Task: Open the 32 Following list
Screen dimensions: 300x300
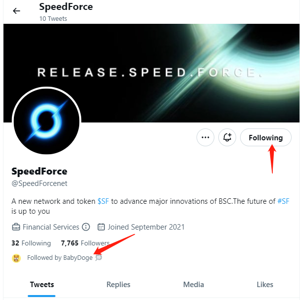Action: (x=31, y=243)
